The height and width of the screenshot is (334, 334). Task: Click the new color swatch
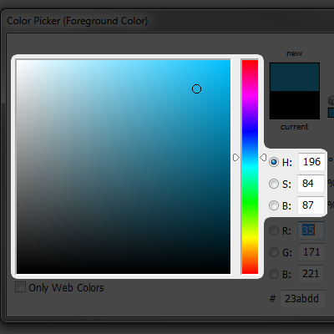295,77
